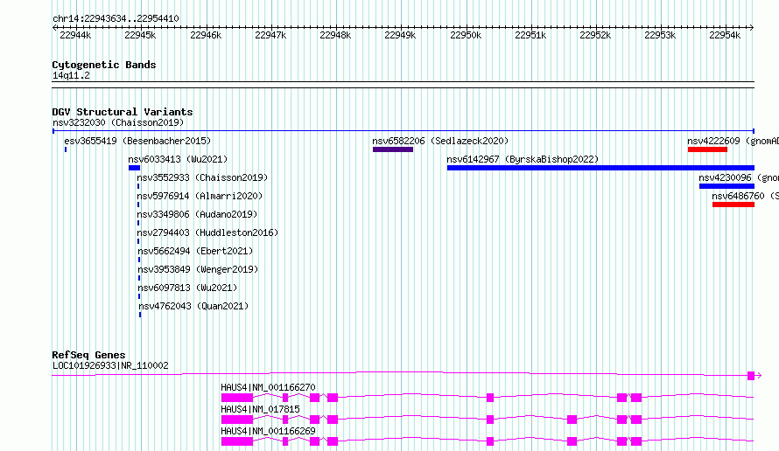Viewport: 779px width, 451px height.
Task: Select the nsv3232030 (Chaisson2019) variant label
Action: pyautogui.click(x=118, y=122)
